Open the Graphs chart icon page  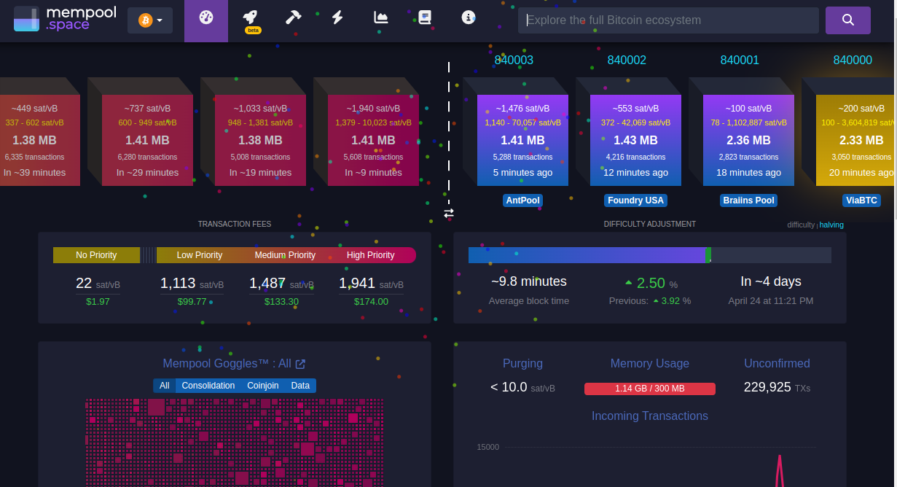[x=380, y=18]
